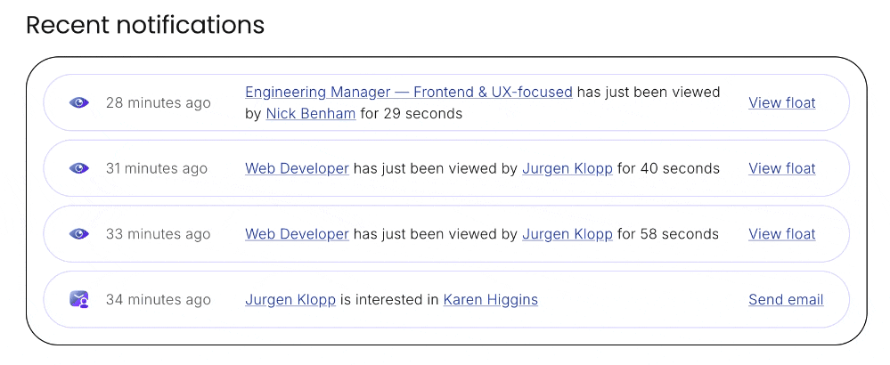Image resolution: width=890 pixels, height=365 pixels.
Task: Open Nick Benham's profile link
Action: tap(311, 114)
